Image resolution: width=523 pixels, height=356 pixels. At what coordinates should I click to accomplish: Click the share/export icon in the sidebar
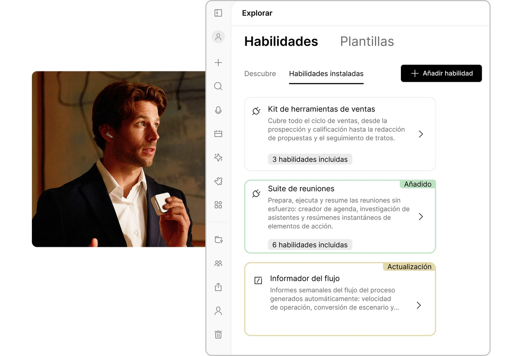218,287
